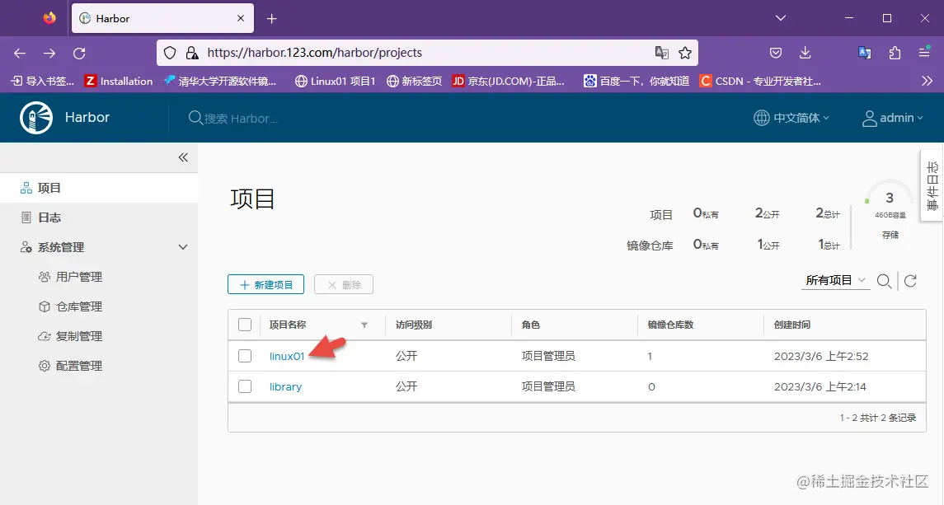The image size is (944, 505).
Task: Click the Harbor lighthouse logo
Action: click(36, 117)
